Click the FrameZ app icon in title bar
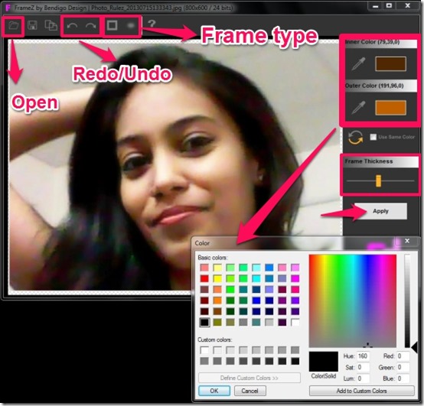The width and height of the screenshot is (424, 406). (x=8, y=8)
